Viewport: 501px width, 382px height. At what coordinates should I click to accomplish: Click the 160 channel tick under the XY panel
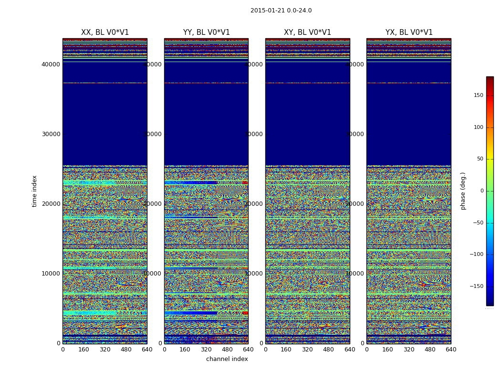coord(286,350)
